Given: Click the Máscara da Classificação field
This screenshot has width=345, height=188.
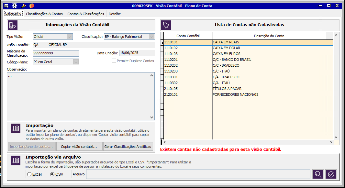Looking at the screenshot, I should coord(56,53).
